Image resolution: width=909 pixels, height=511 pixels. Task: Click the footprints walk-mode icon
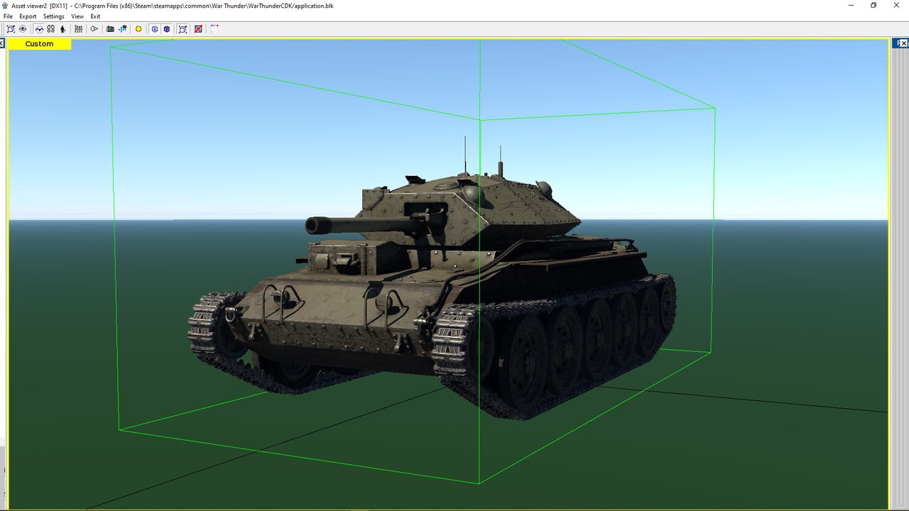[x=50, y=29]
